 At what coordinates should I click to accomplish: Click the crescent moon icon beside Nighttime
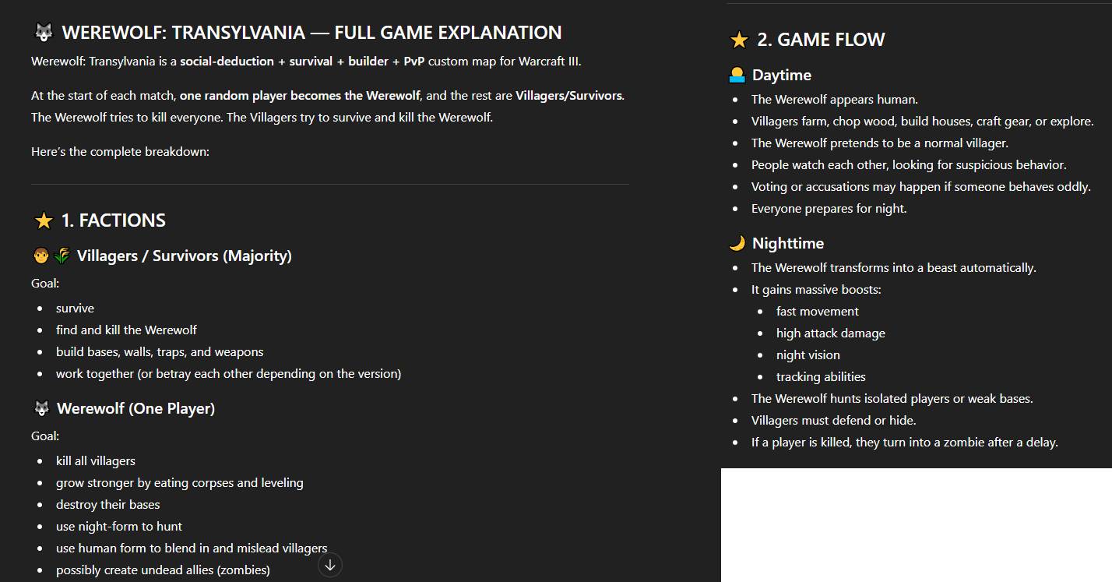click(737, 243)
